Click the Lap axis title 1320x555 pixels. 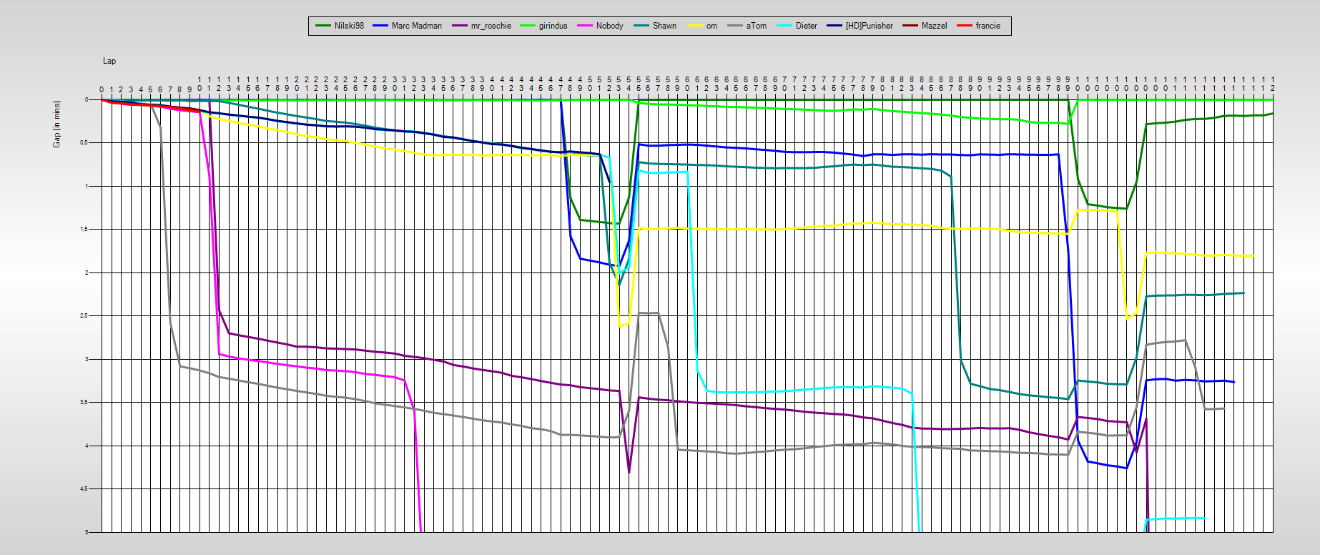coord(109,61)
